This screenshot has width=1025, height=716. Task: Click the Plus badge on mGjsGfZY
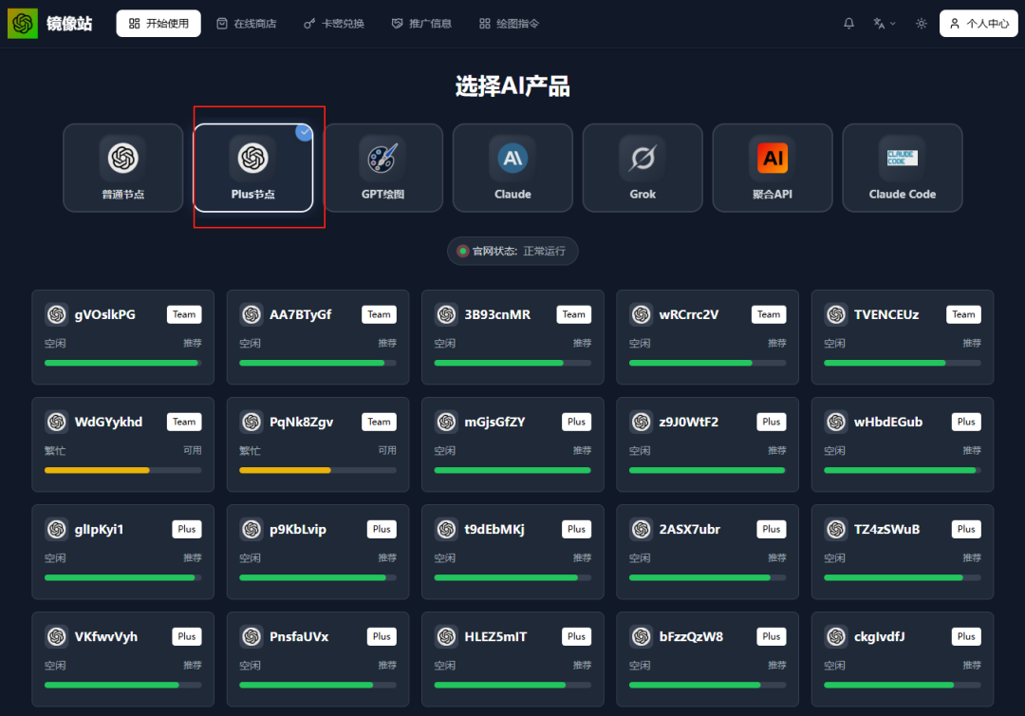tap(577, 422)
